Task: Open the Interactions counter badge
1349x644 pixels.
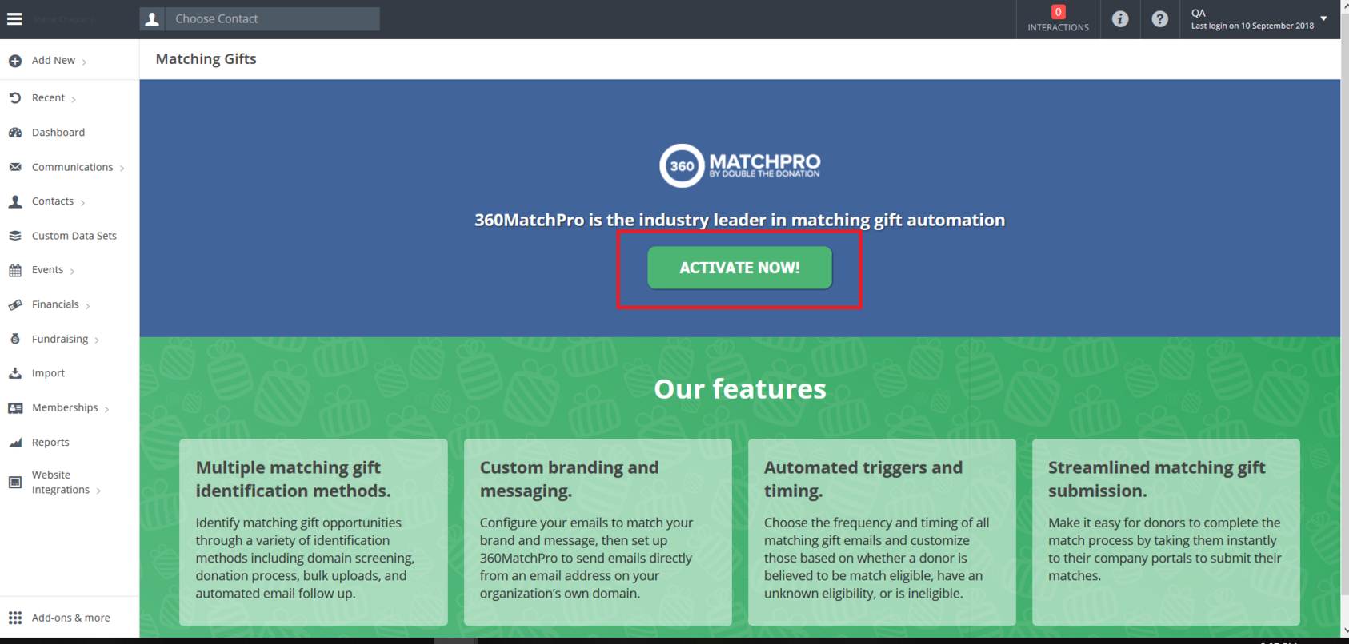Action: pos(1058,12)
